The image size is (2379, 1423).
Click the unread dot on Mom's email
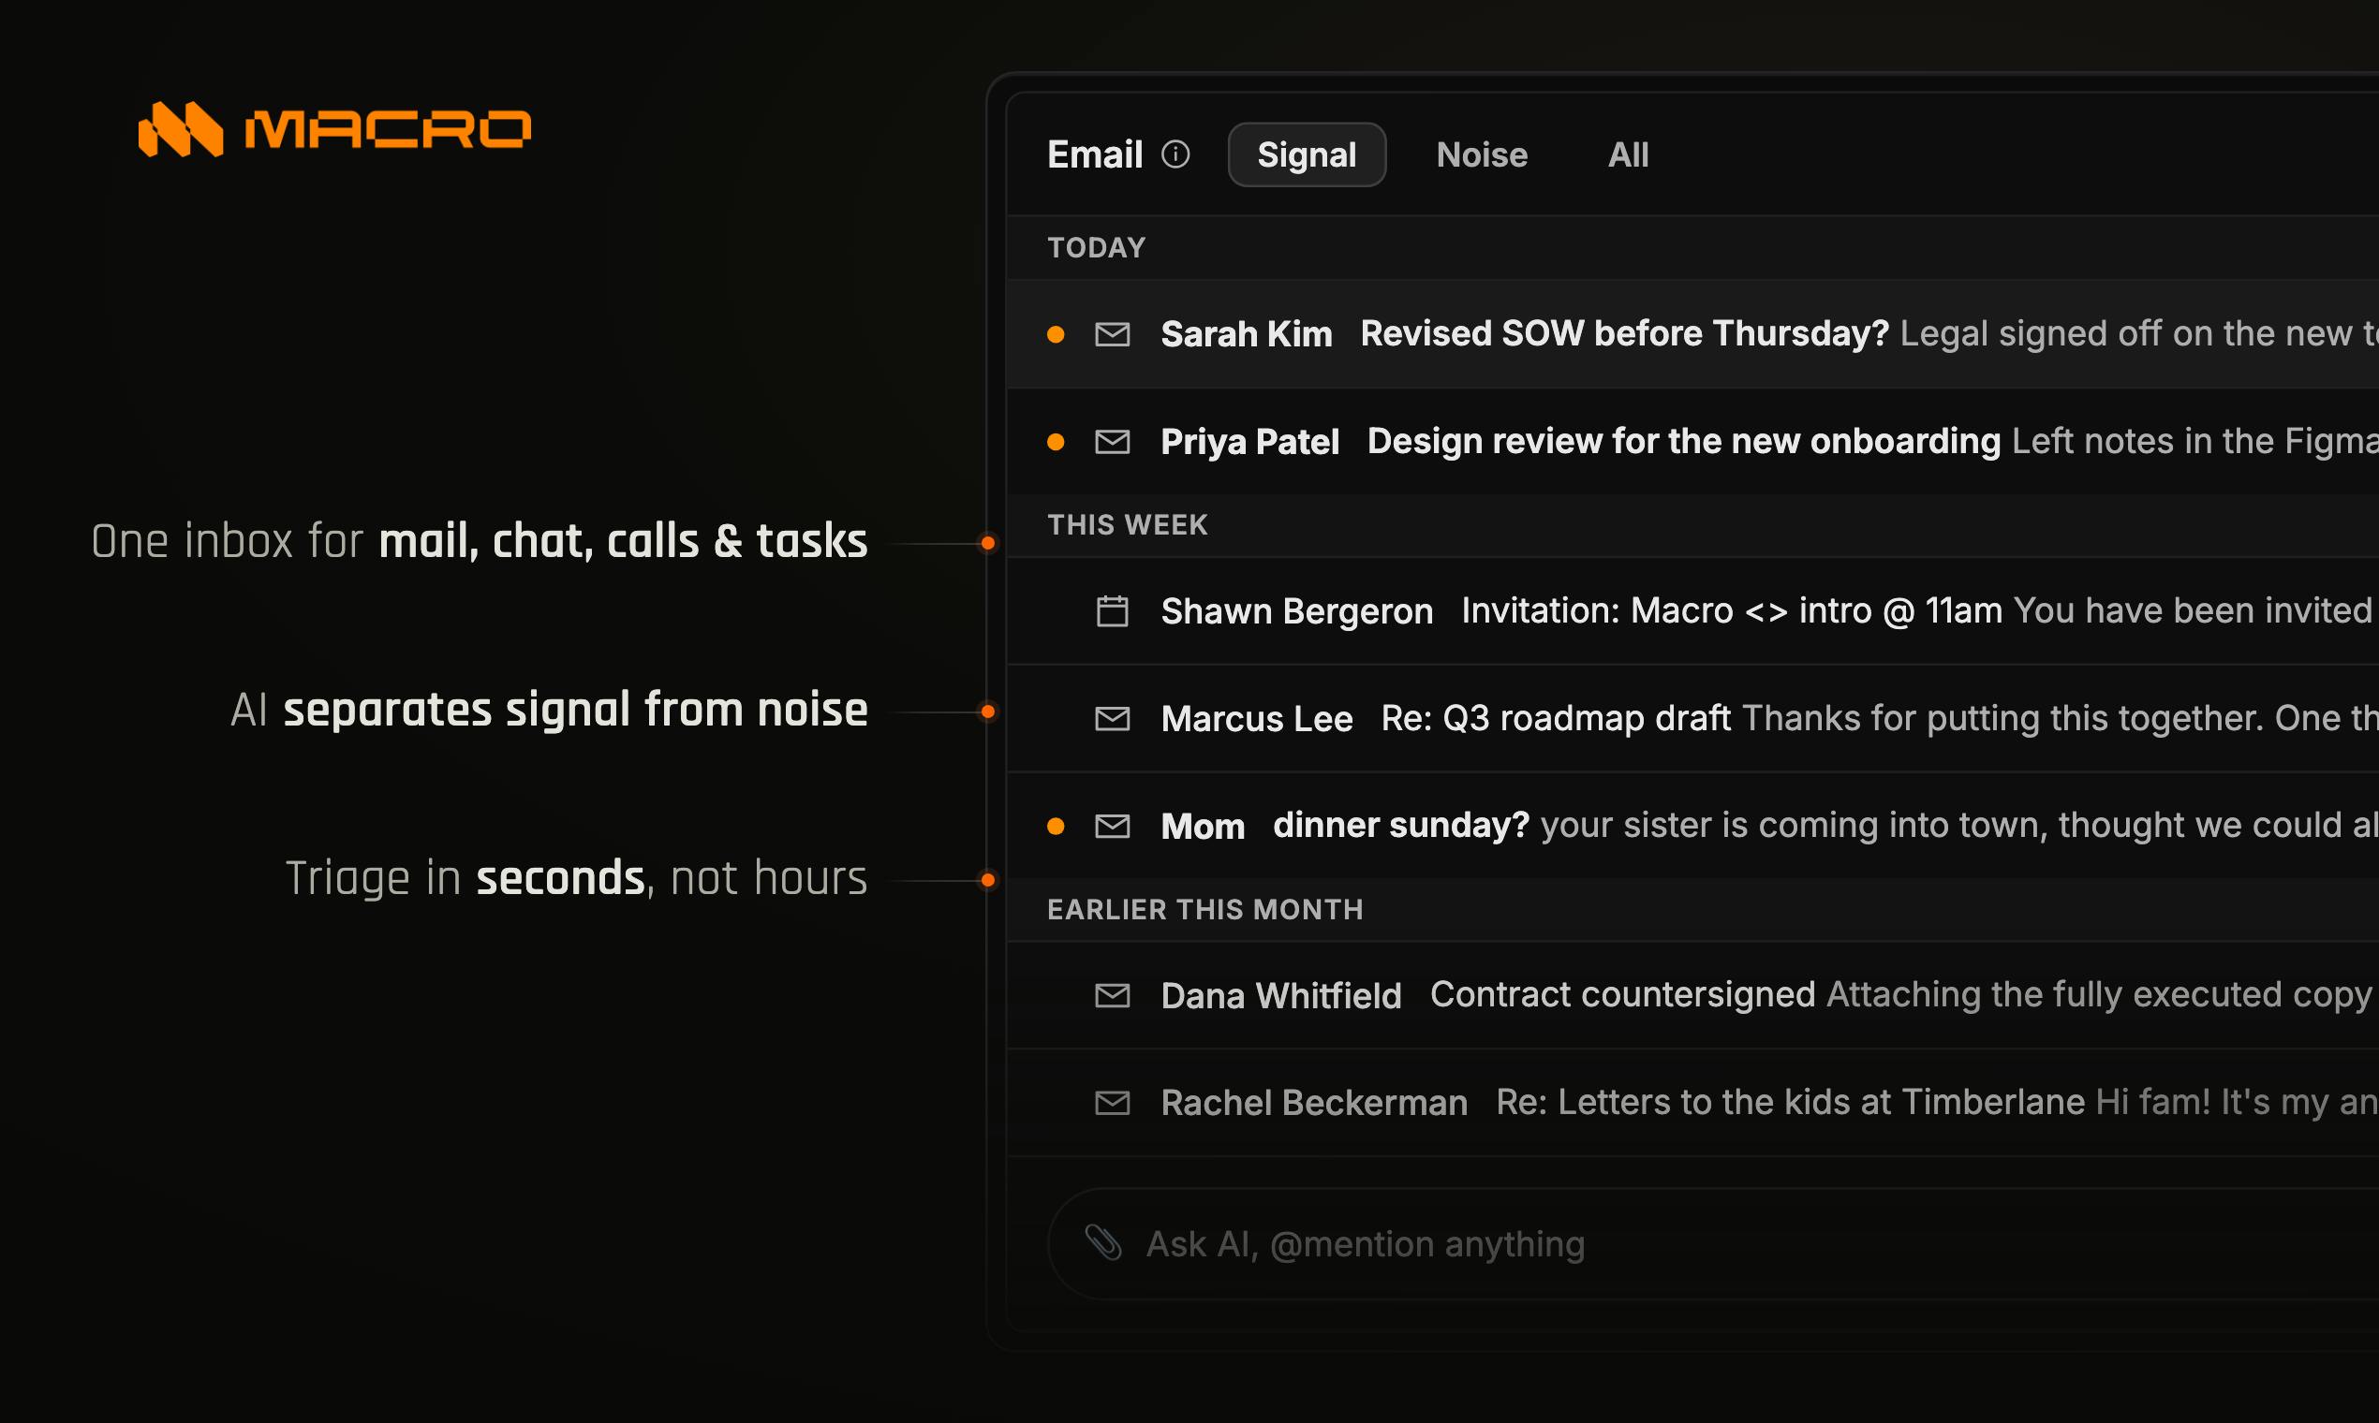point(1056,826)
